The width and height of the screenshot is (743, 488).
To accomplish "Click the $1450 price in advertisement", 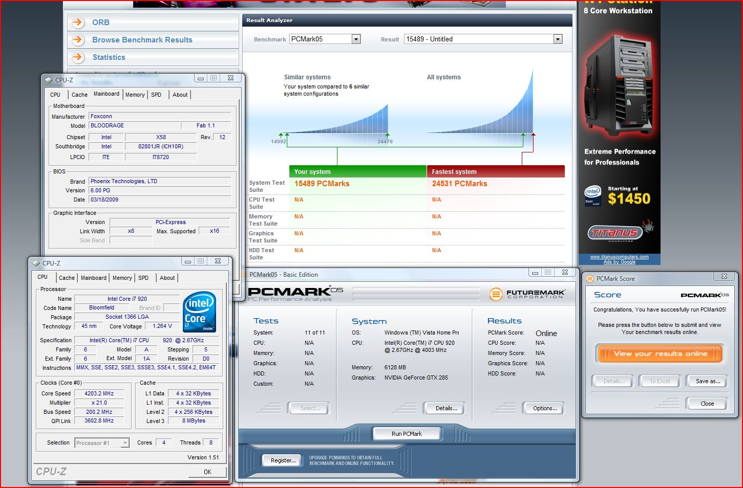I will click(x=629, y=198).
